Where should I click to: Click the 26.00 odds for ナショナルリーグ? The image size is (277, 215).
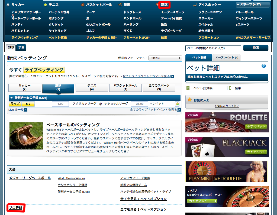tap(139, 104)
